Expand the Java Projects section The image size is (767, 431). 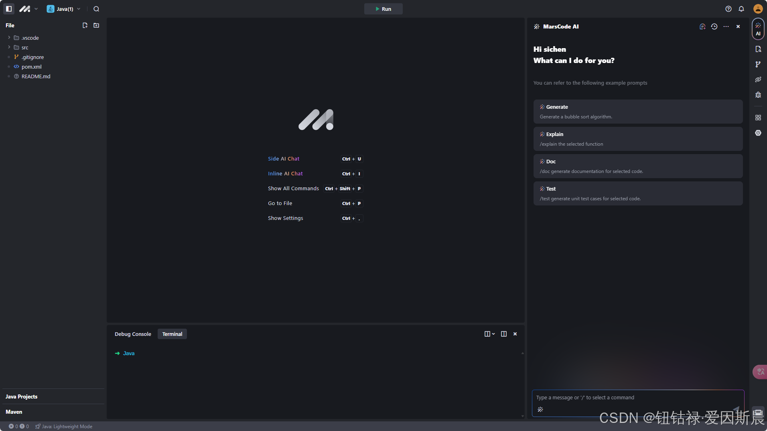[53, 396]
